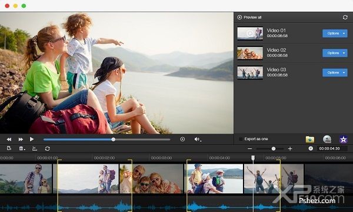Click the green fullscreen window button
The width and height of the screenshot is (353, 212).
click(x=24, y=6)
